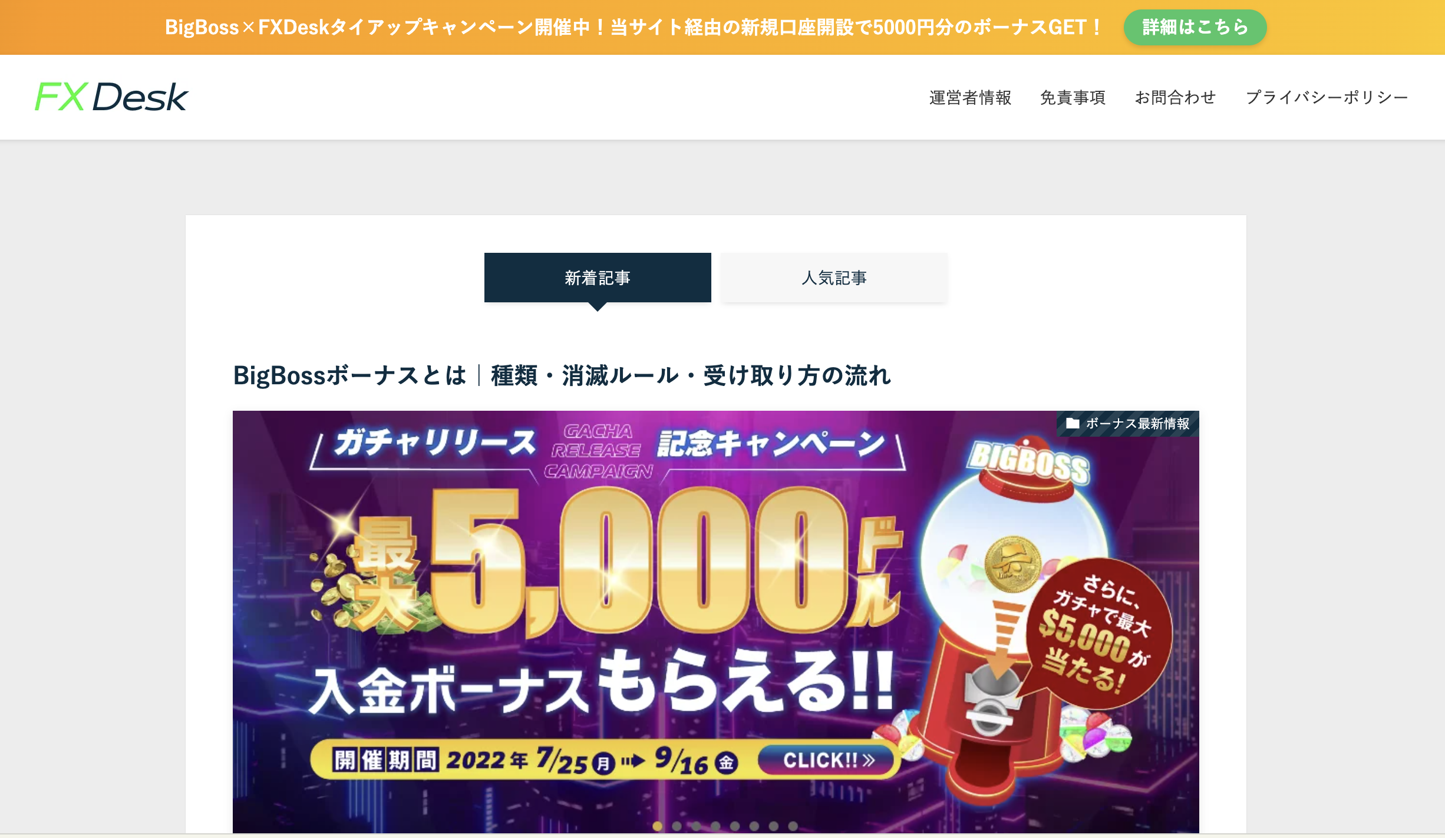The height and width of the screenshot is (838, 1445).
Task: Click the ボーナス最新情報 category tag
Action: click(x=1128, y=423)
